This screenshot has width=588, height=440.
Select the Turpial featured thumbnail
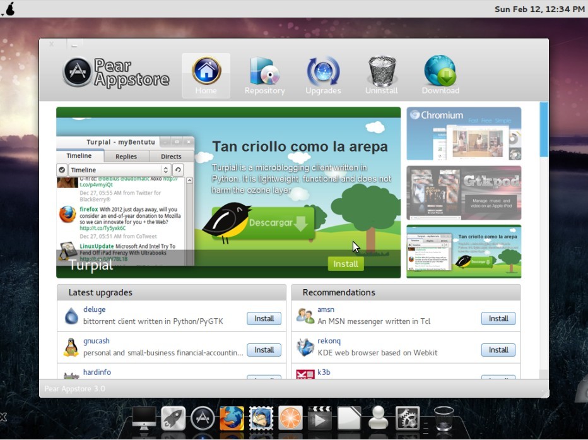pos(464,251)
